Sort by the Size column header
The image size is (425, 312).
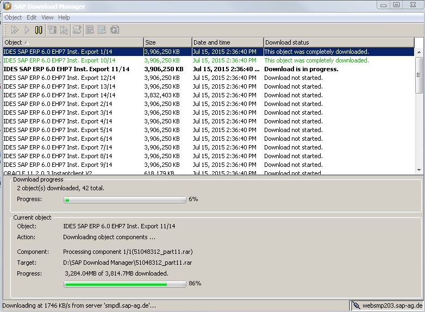point(168,42)
